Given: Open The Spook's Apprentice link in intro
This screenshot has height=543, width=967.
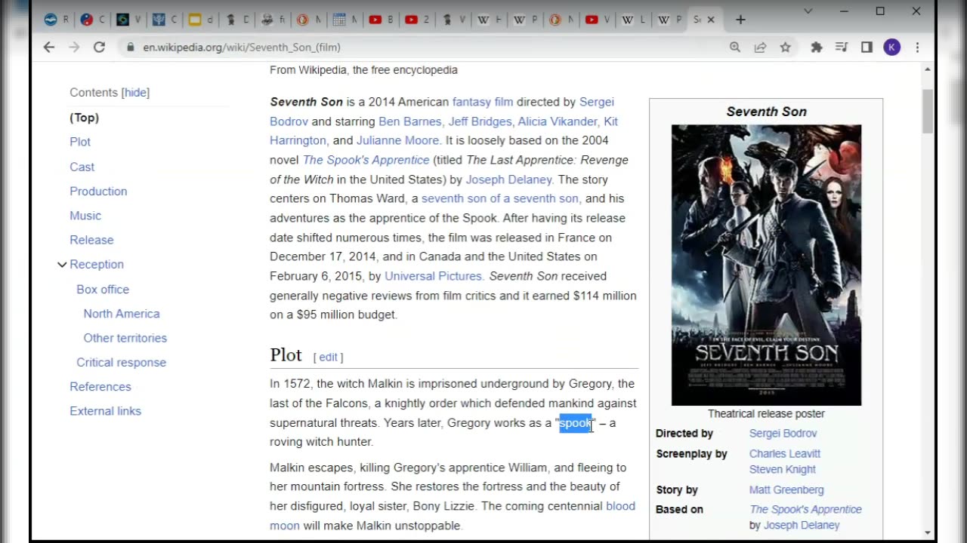Looking at the screenshot, I should [x=366, y=160].
